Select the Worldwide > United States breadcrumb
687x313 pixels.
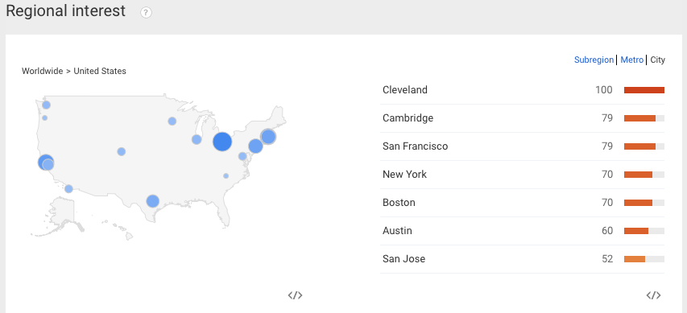74,71
